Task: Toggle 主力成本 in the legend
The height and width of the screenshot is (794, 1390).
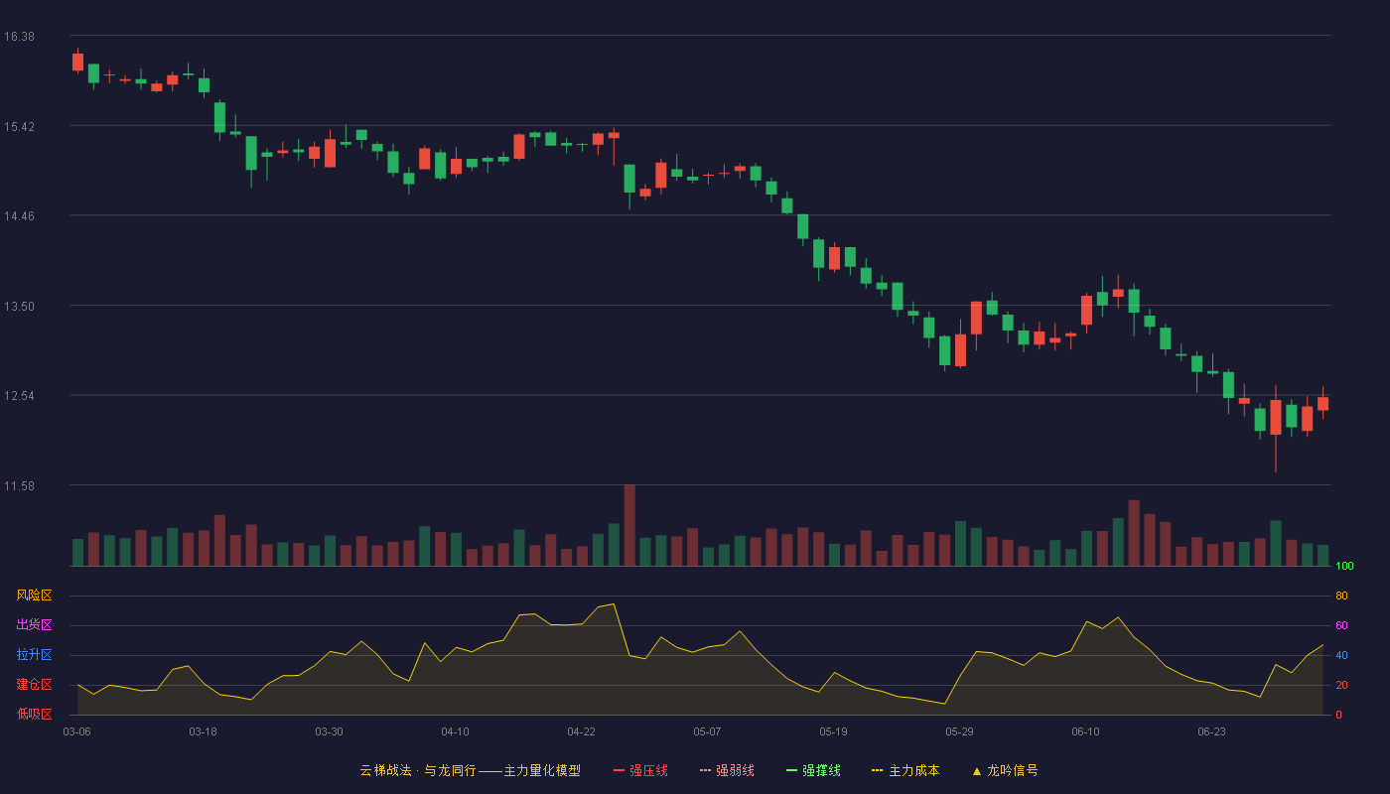Action: 905,770
